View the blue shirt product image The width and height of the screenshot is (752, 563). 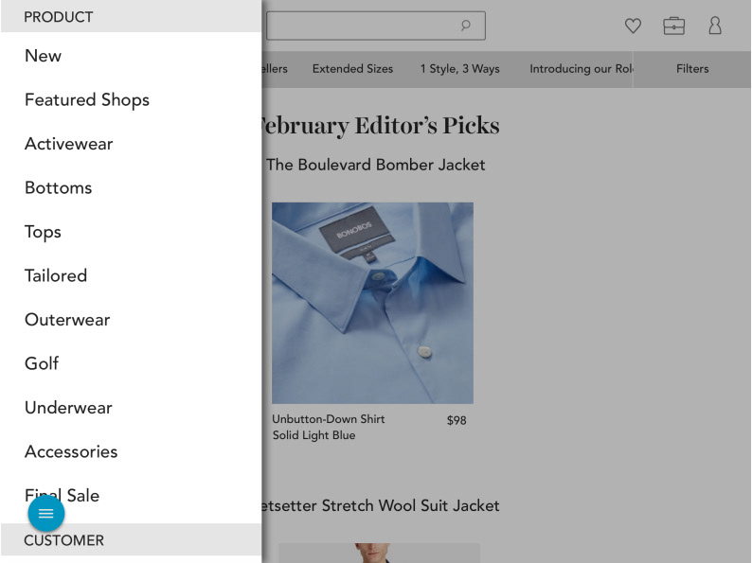(x=372, y=303)
